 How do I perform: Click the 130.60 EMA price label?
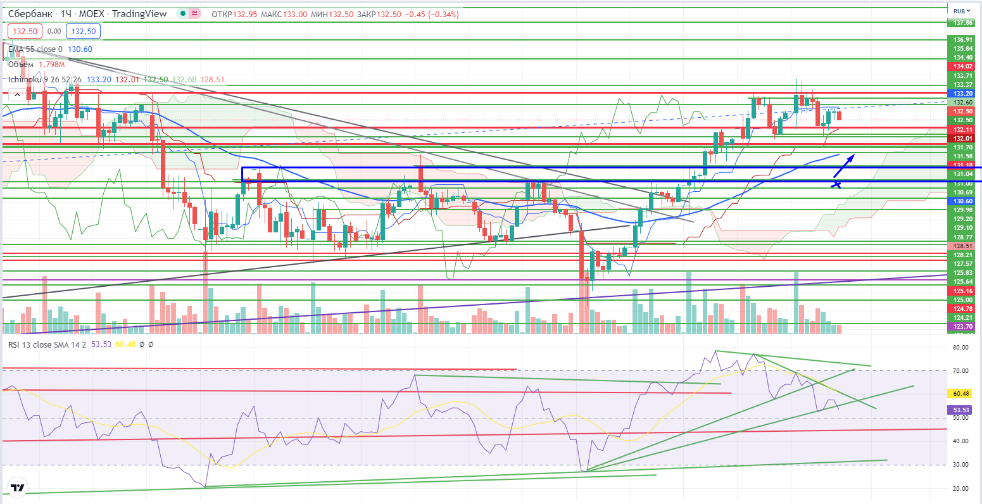962,201
